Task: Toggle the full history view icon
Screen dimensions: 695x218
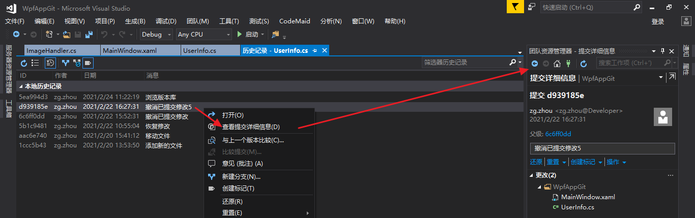Action: pos(50,63)
